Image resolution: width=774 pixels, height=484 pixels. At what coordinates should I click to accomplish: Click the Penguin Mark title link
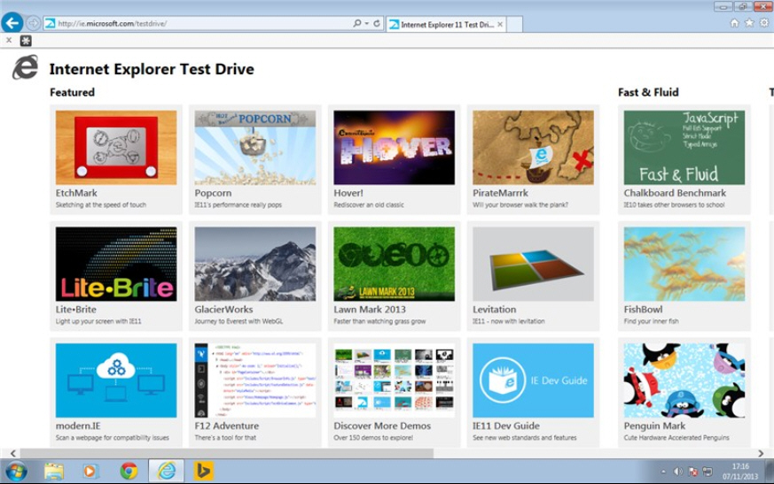pyautogui.click(x=654, y=426)
